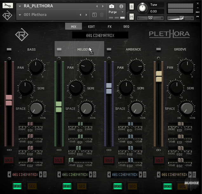Screen dimensions: 202x194
Task: Randomize Ambience sound with R button
Action: 145,175
